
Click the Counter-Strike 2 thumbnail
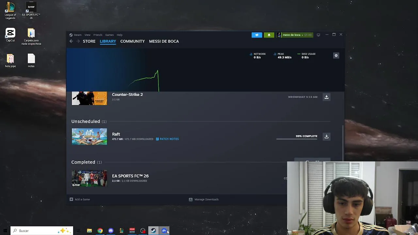89,98
